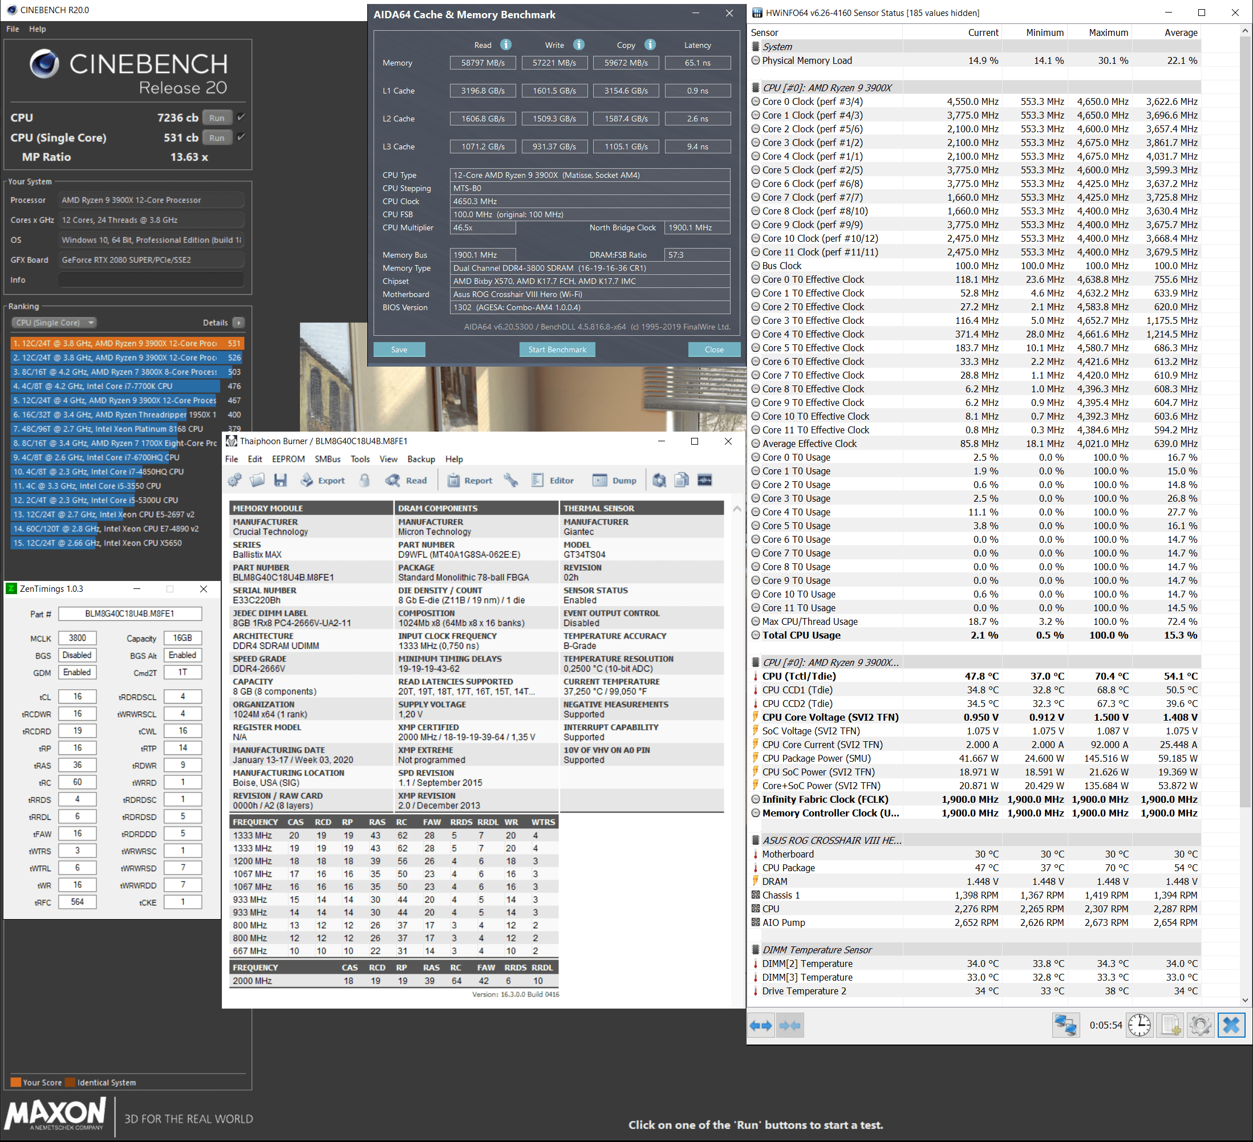Run the Cinebench CPU Single Core test
1253x1142 pixels.
pos(217,137)
